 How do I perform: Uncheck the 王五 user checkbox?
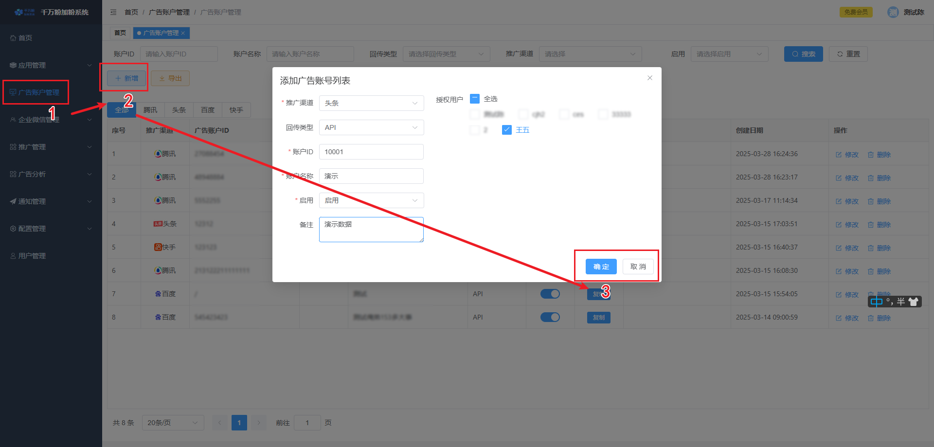point(507,130)
